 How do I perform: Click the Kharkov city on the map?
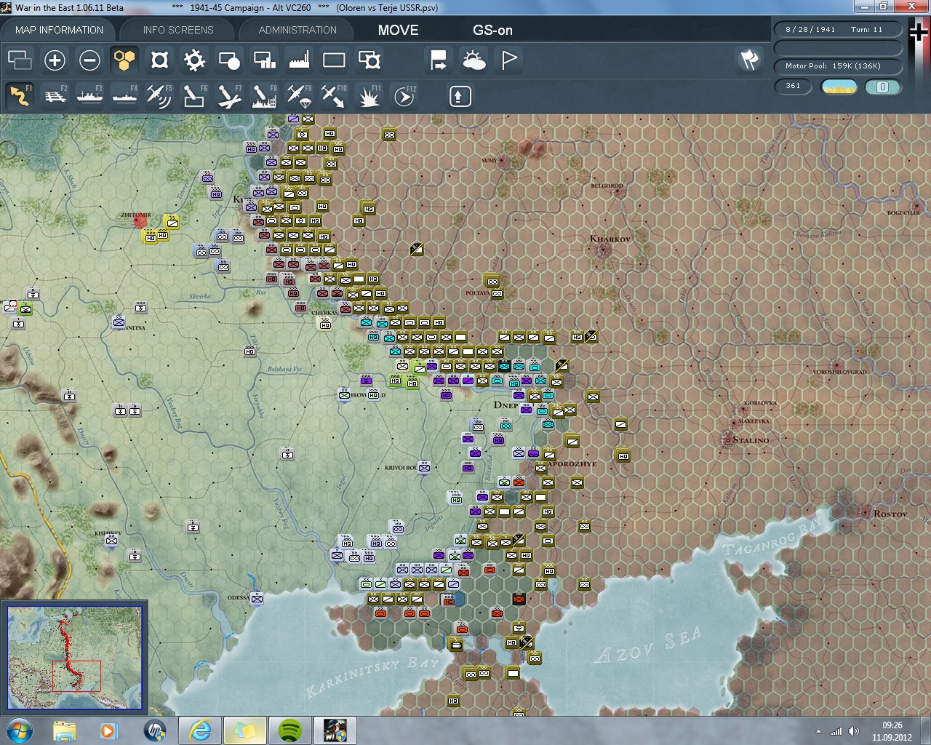(x=604, y=250)
